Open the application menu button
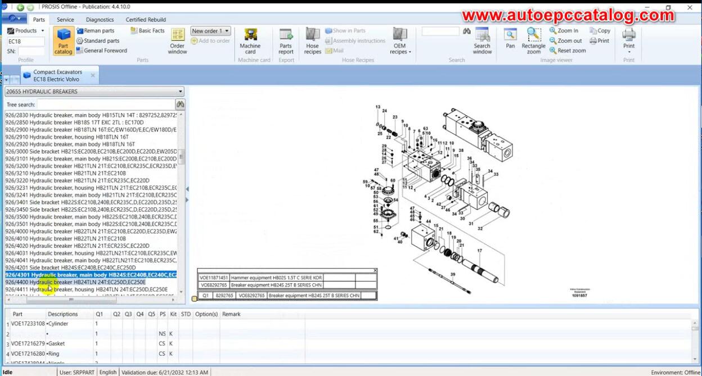Screen dimensions: 702x376 [x=13, y=19]
